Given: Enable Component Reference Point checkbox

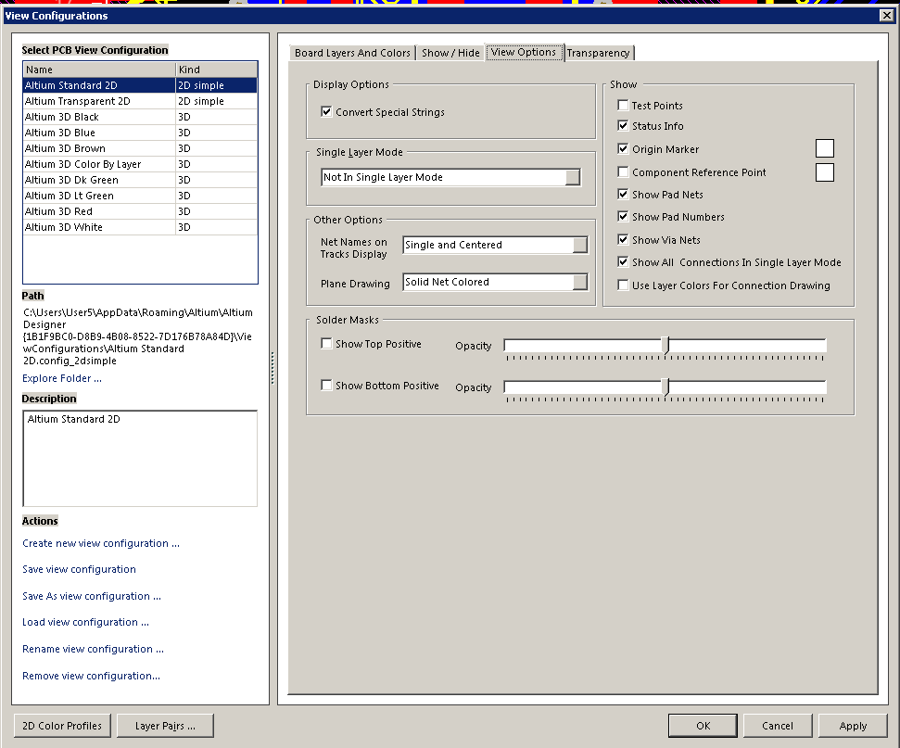Looking at the screenshot, I should [x=623, y=171].
